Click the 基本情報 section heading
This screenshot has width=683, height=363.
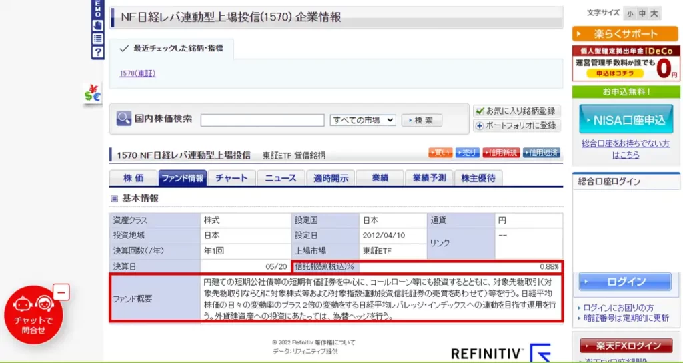140,198
